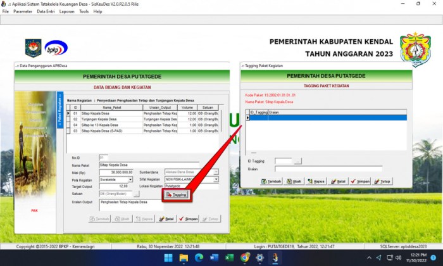This screenshot has height=266, width=443.
Task: Select row 'Sitap ke 13 Kepala Desa'
Action: [x=144, y=125]
